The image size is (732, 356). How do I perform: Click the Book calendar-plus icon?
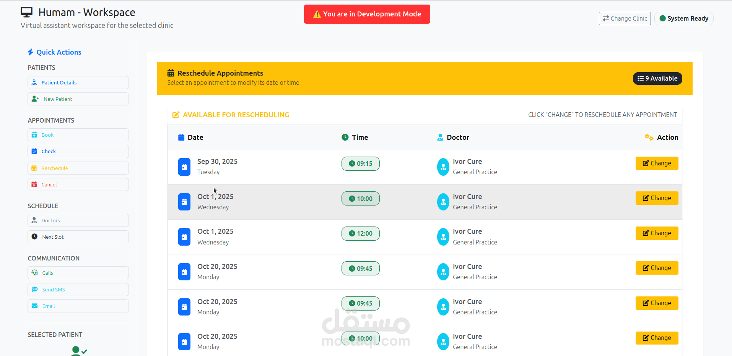[x=34, y=135]
